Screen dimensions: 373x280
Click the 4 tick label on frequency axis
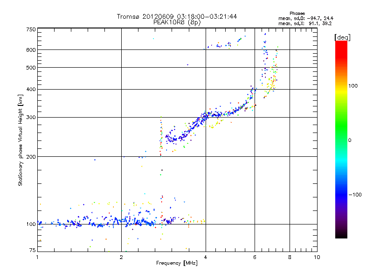click(206, 257)
